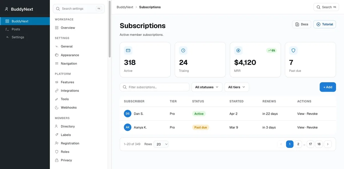Viewport: 344px width, 169px height.
Task: Click the AK avatar for Aanya K.
Action: pos(128,127)
